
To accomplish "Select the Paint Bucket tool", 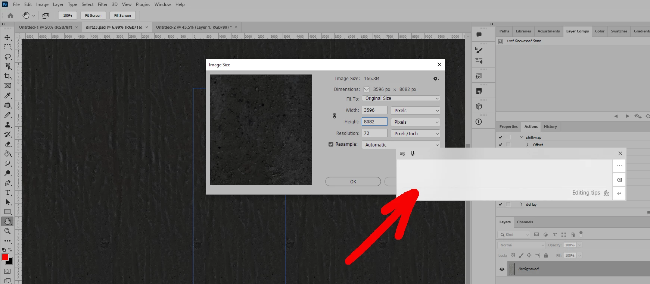I will 7,154.
